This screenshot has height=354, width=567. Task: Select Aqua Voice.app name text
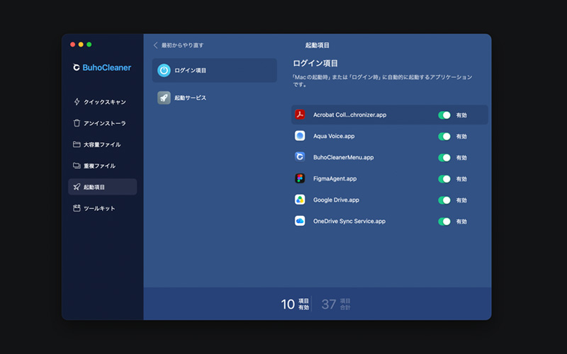334,136
